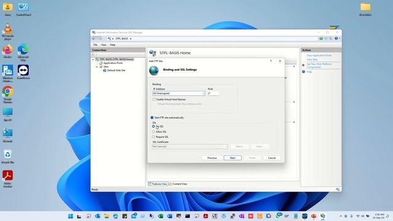Open Microsoft Edge desktop shortcut
This screenshot has width=393, height=221.
(x=23, y=52)
